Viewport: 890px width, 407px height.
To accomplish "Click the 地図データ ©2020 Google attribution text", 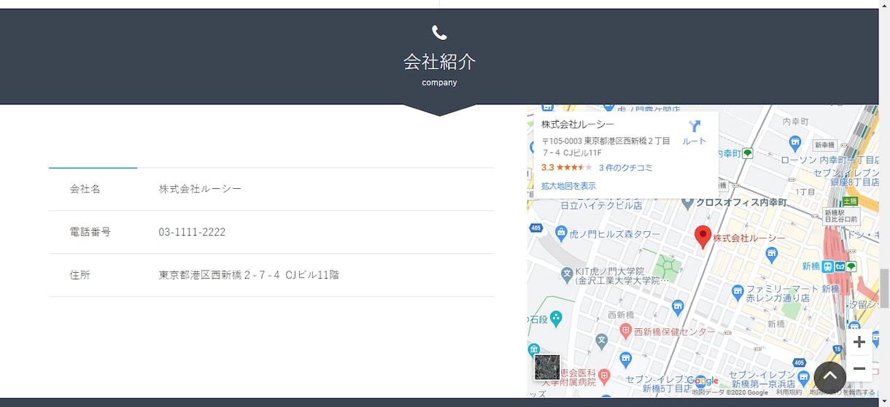I will [x=730, y=392].
